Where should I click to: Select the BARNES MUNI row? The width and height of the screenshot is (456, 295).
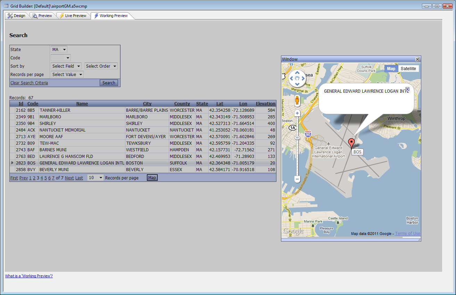coord(143,150)
